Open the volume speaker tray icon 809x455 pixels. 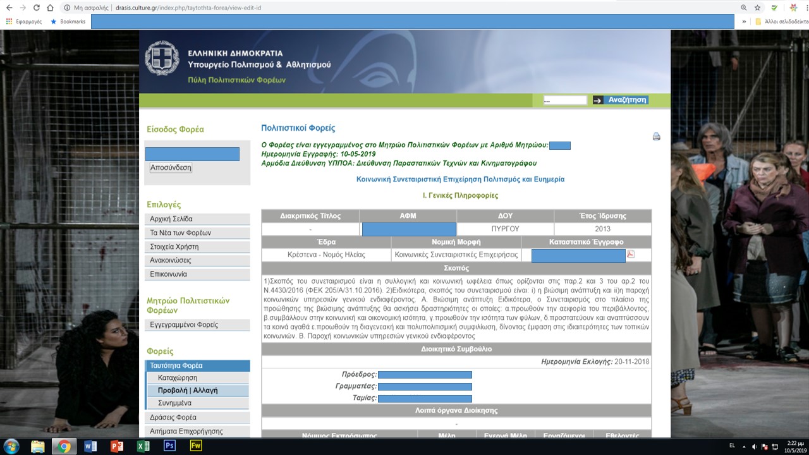click(x=754, y=446)
